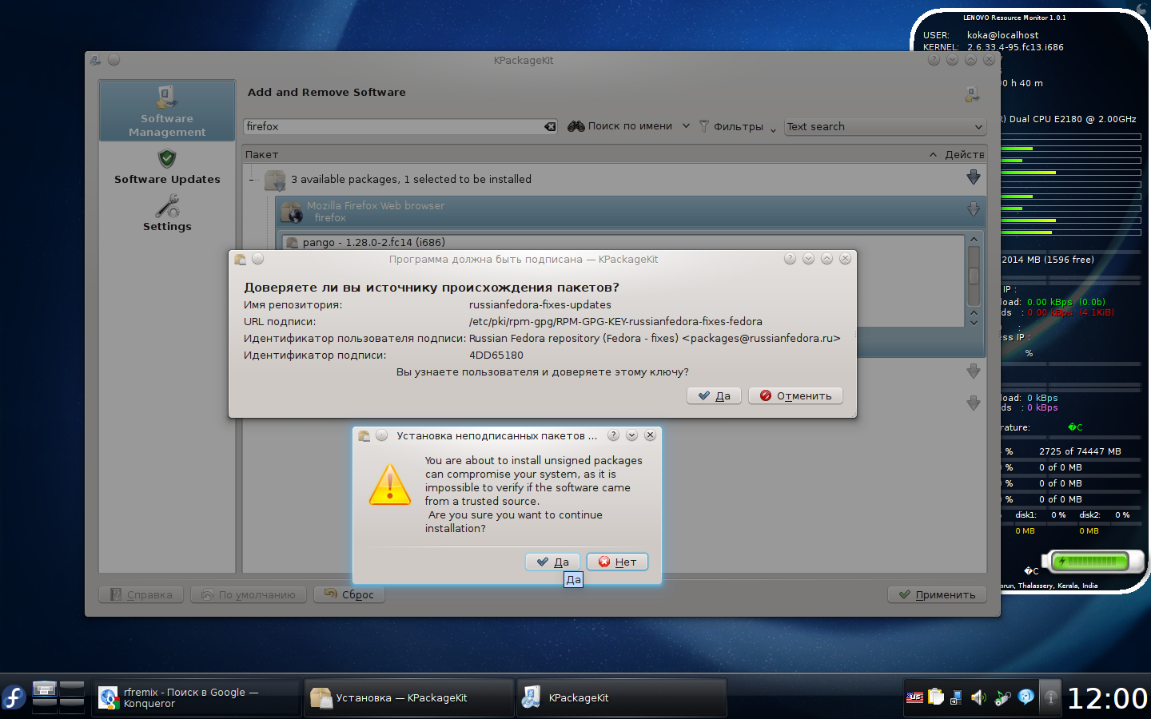Click the scroll up arrow of dependency list

tap(974, 239)
